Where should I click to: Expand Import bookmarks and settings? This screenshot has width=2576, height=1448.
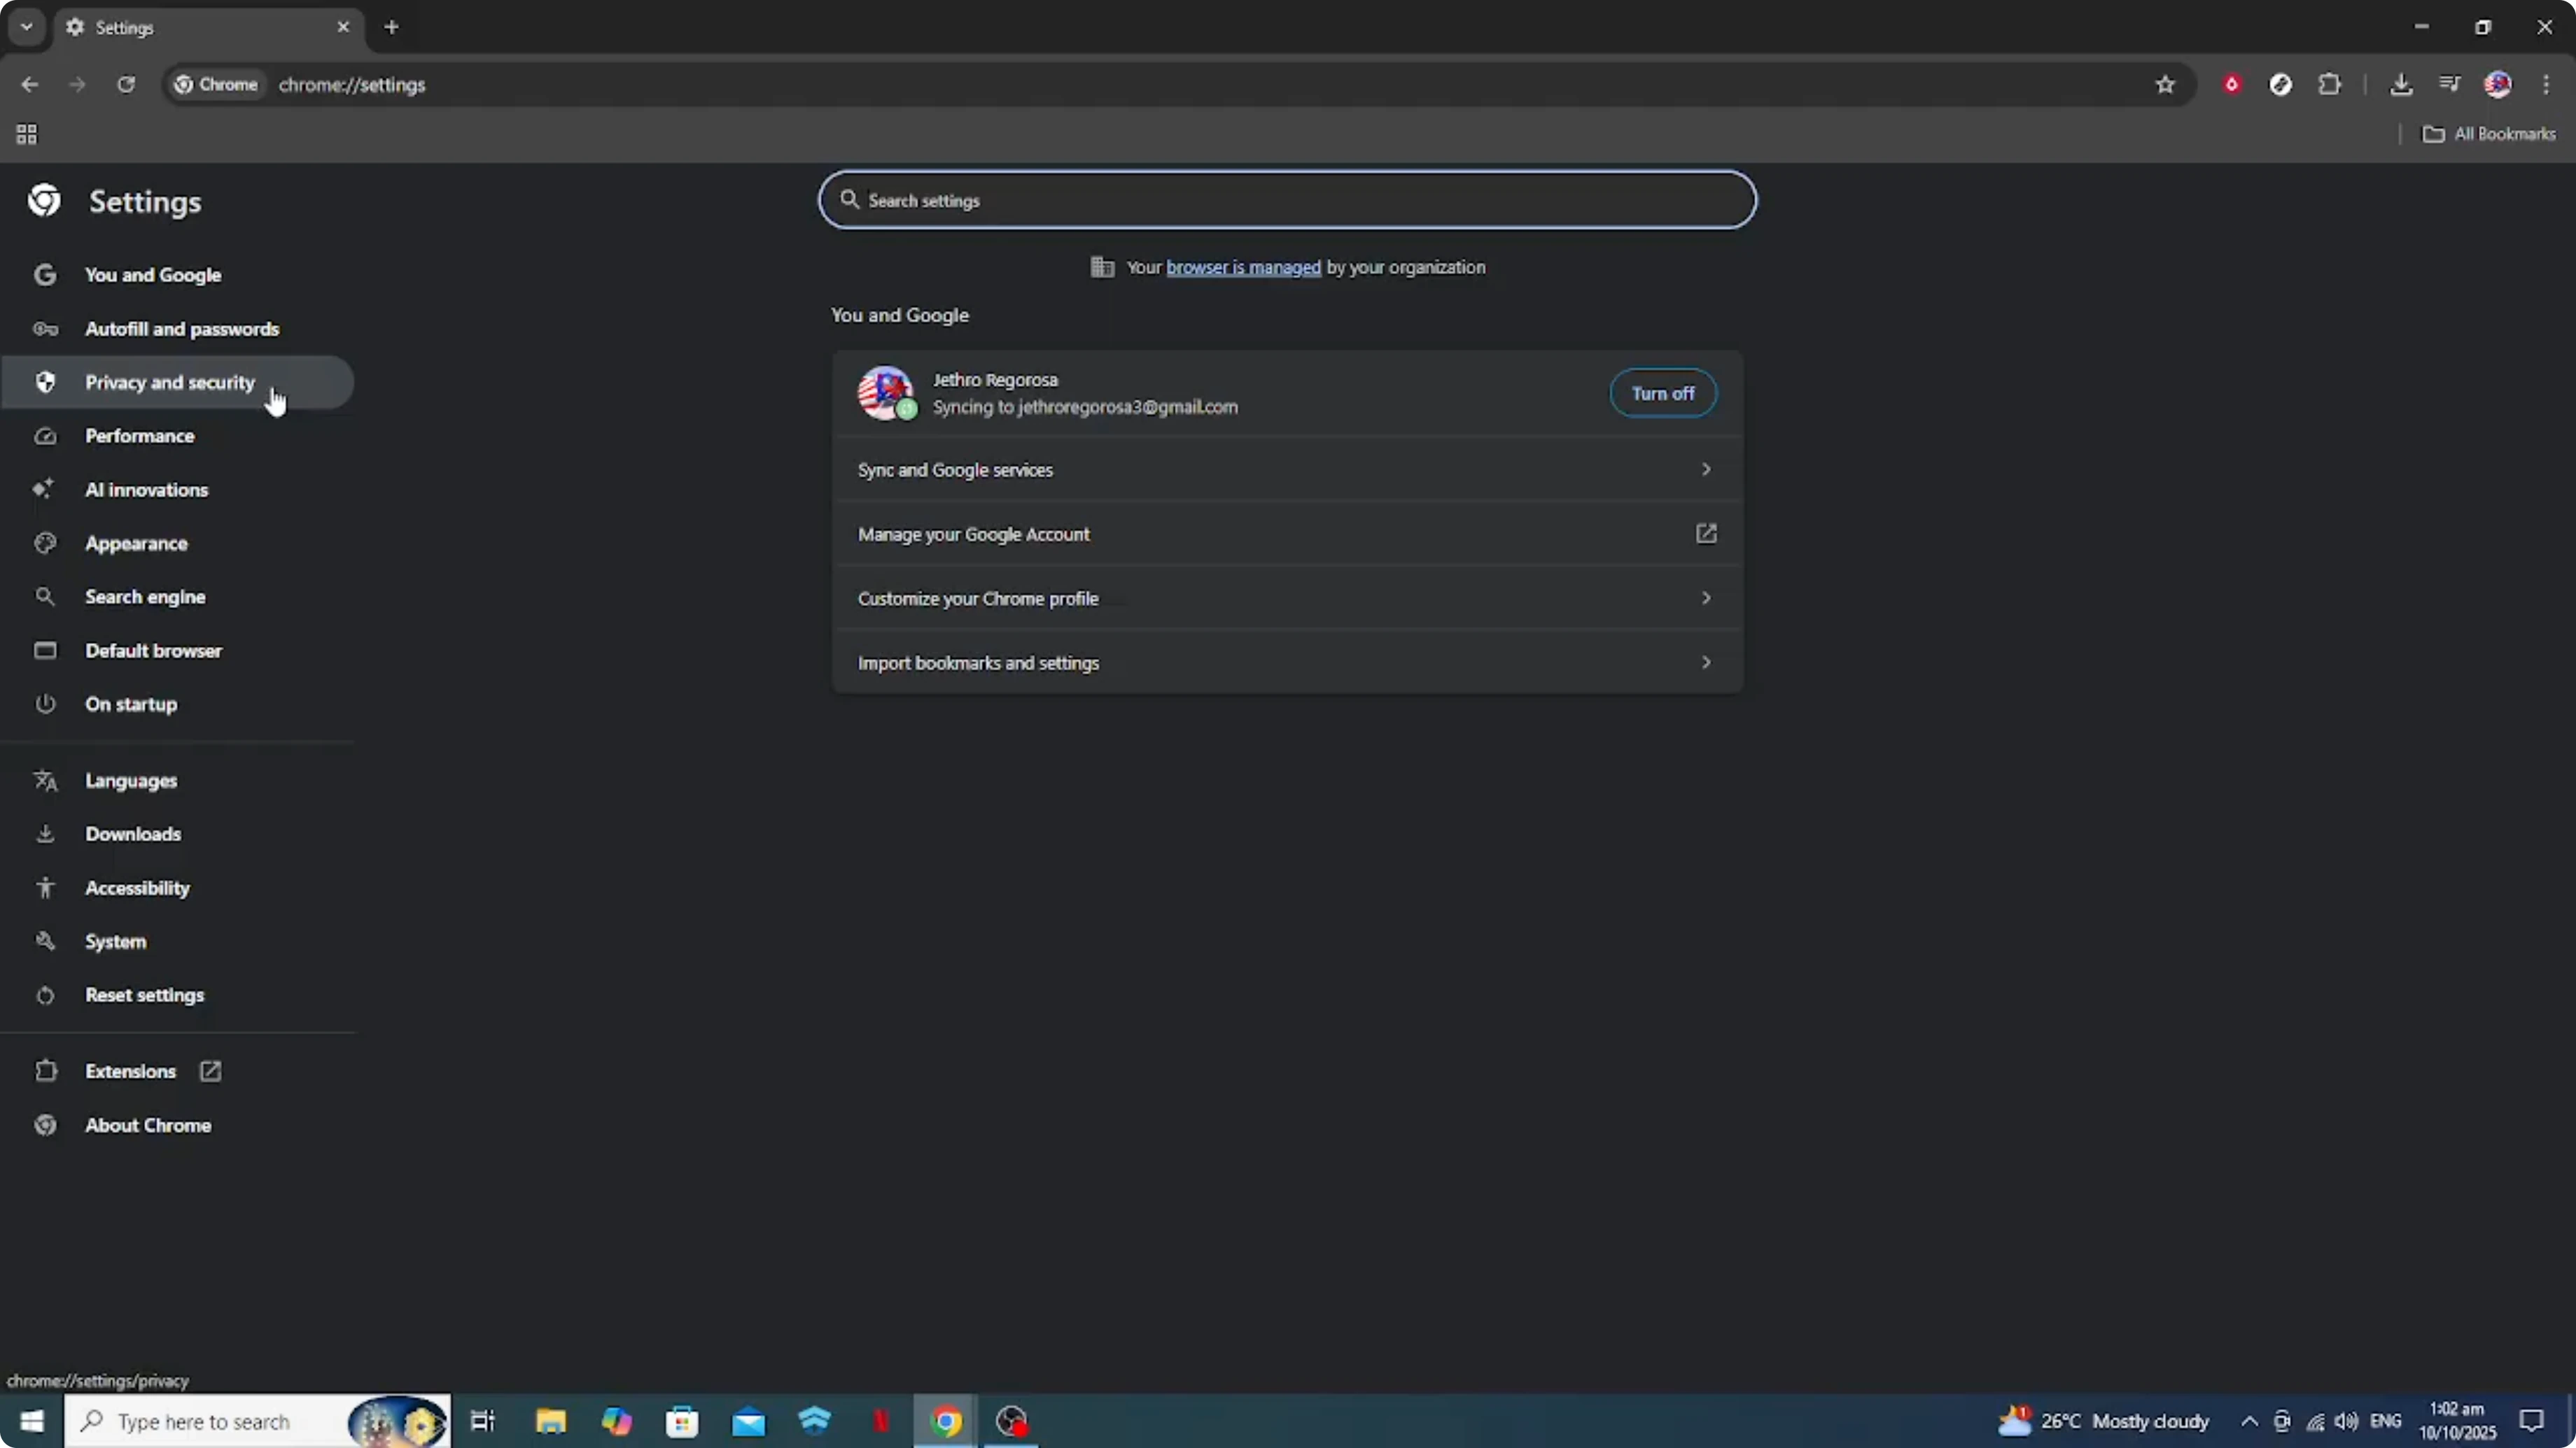pos(1287,662)
